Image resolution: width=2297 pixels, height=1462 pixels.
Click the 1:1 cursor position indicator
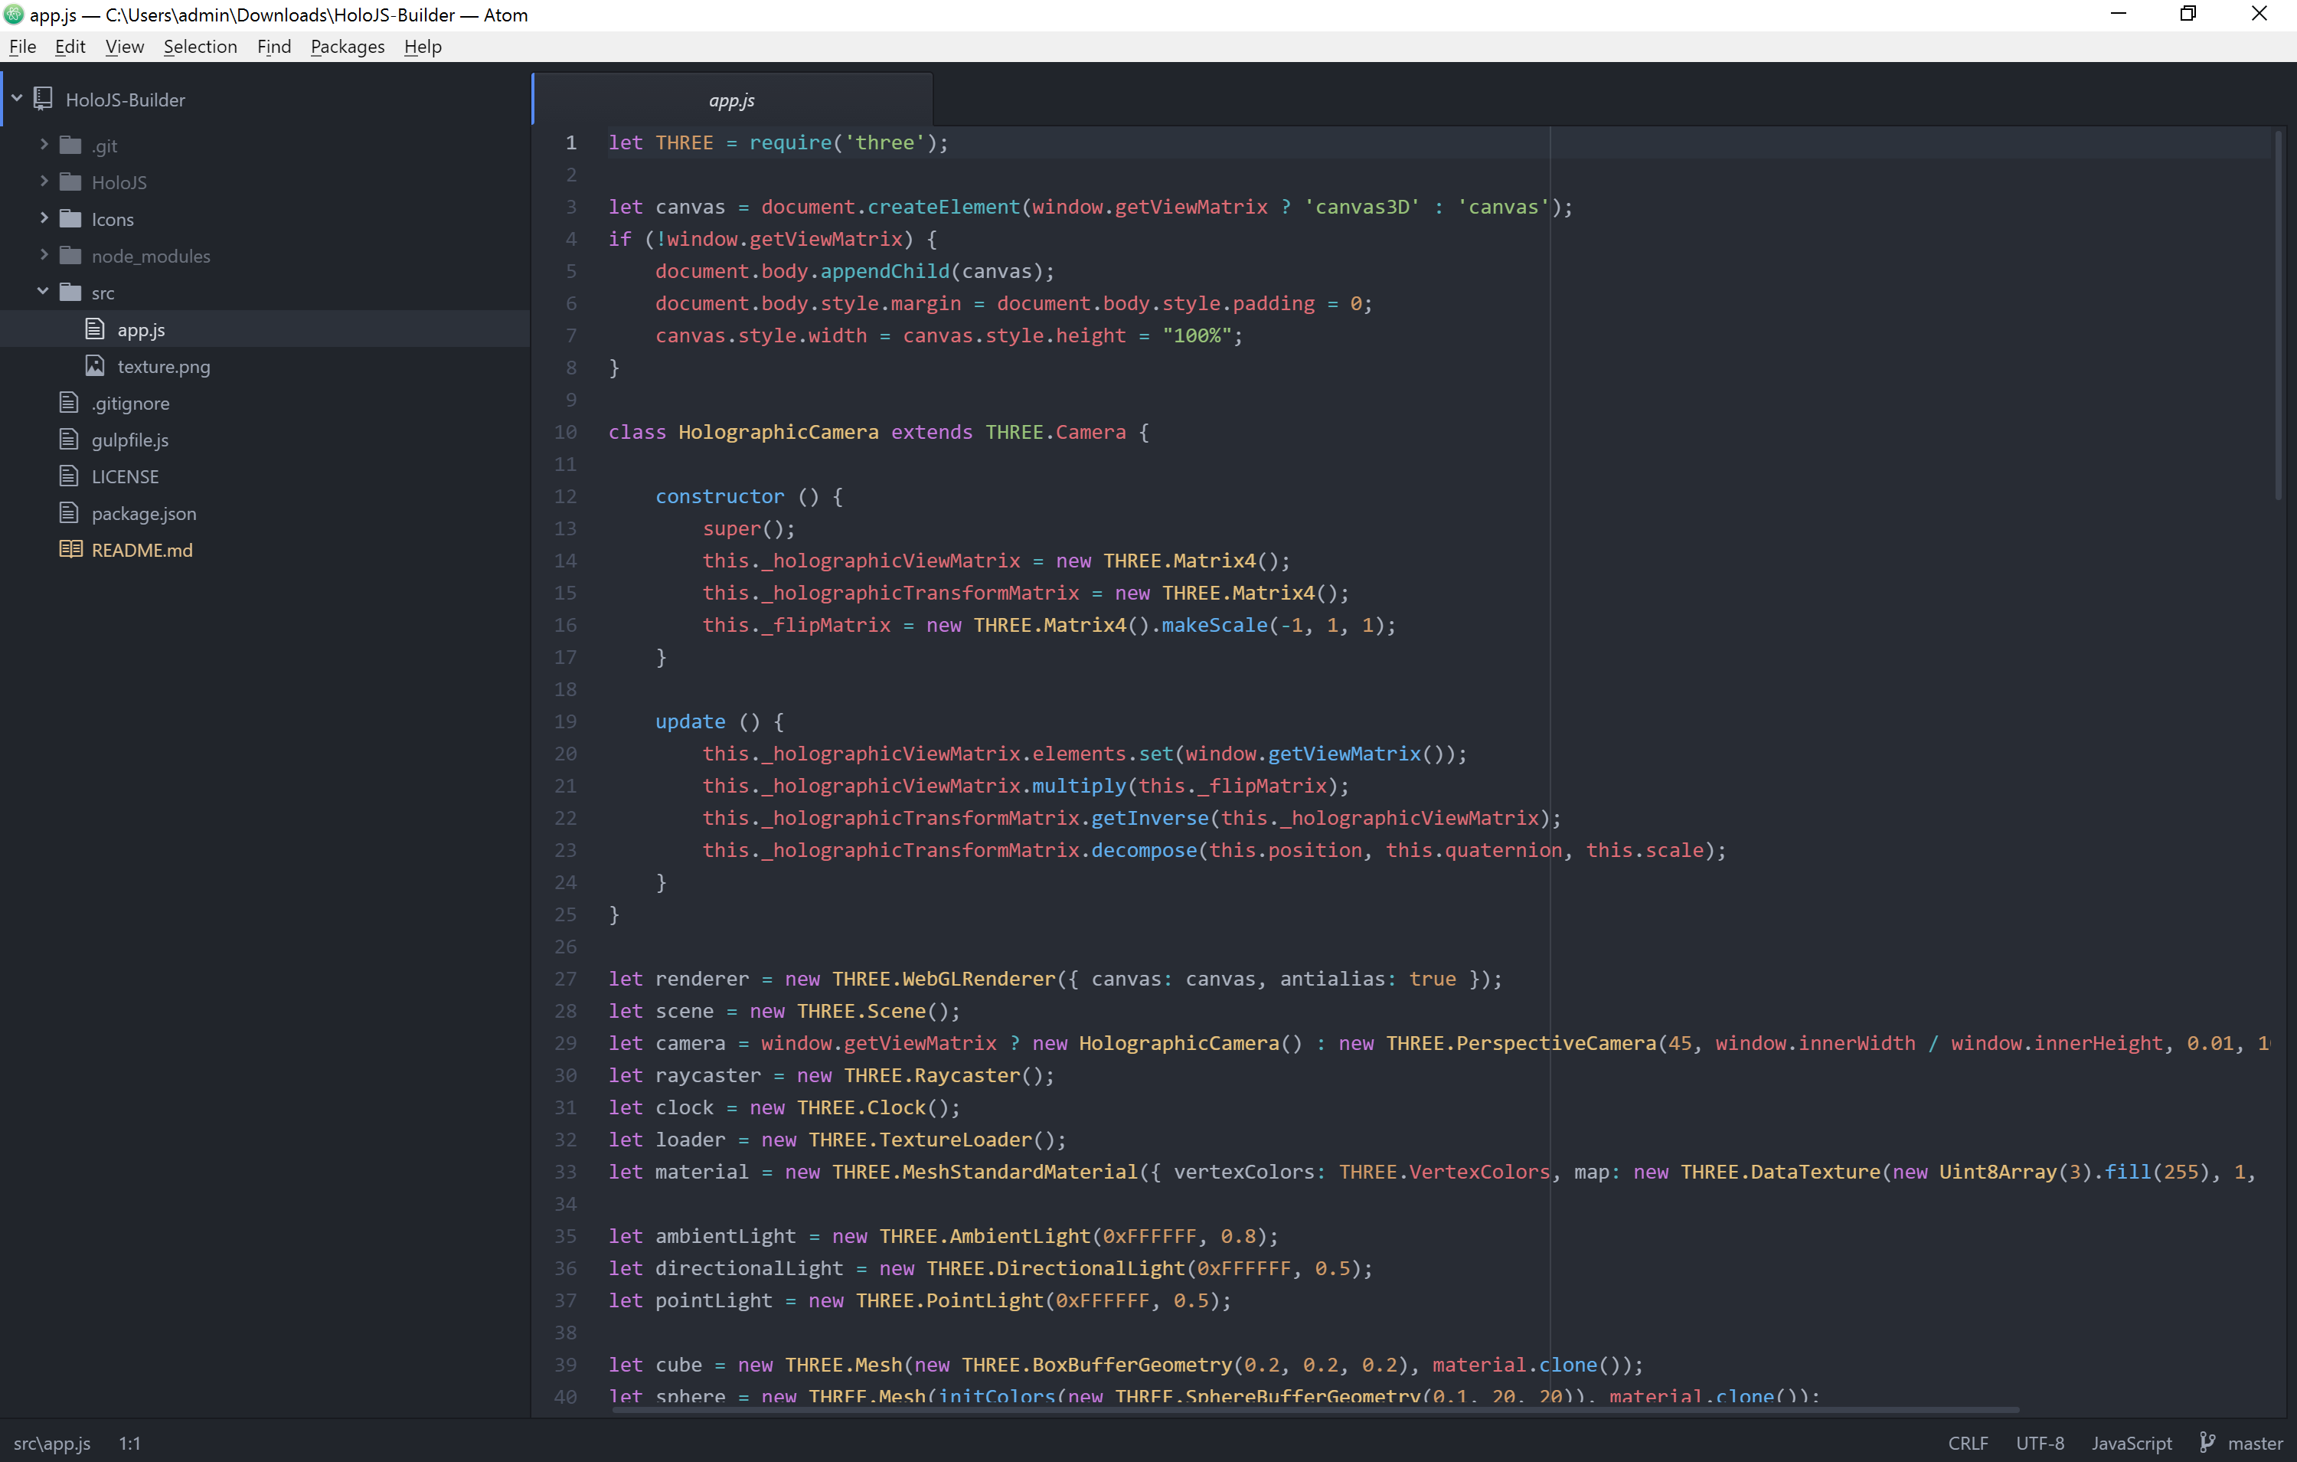click(x=129, y=1443)
